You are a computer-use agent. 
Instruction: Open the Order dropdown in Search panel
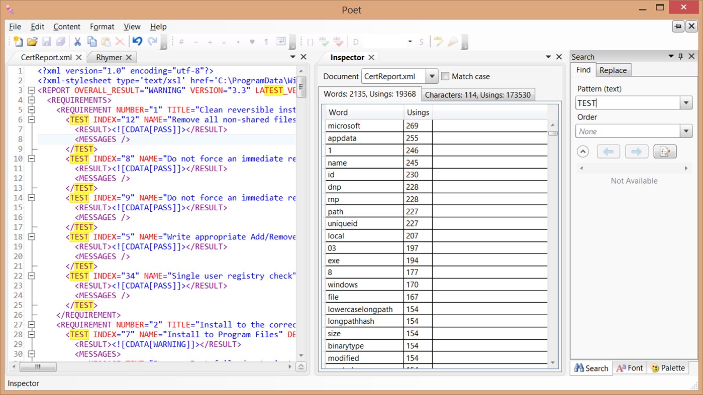coord(685,131)
